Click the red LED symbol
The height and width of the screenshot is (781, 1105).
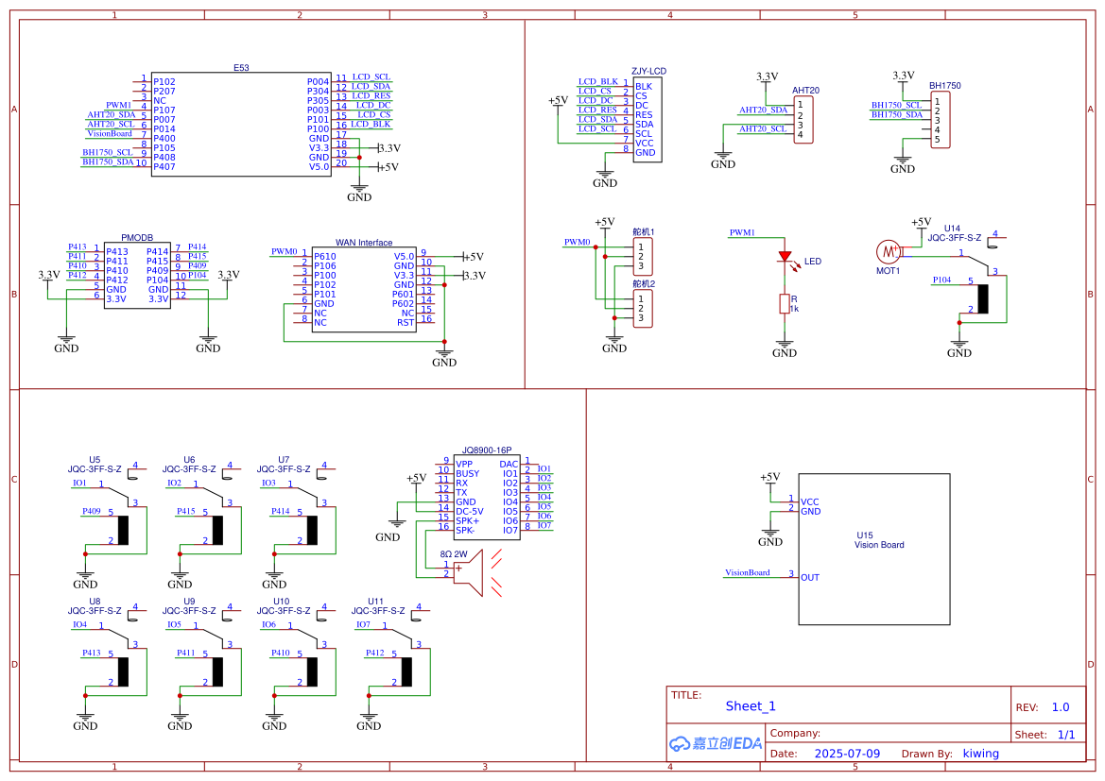(784, 257)
